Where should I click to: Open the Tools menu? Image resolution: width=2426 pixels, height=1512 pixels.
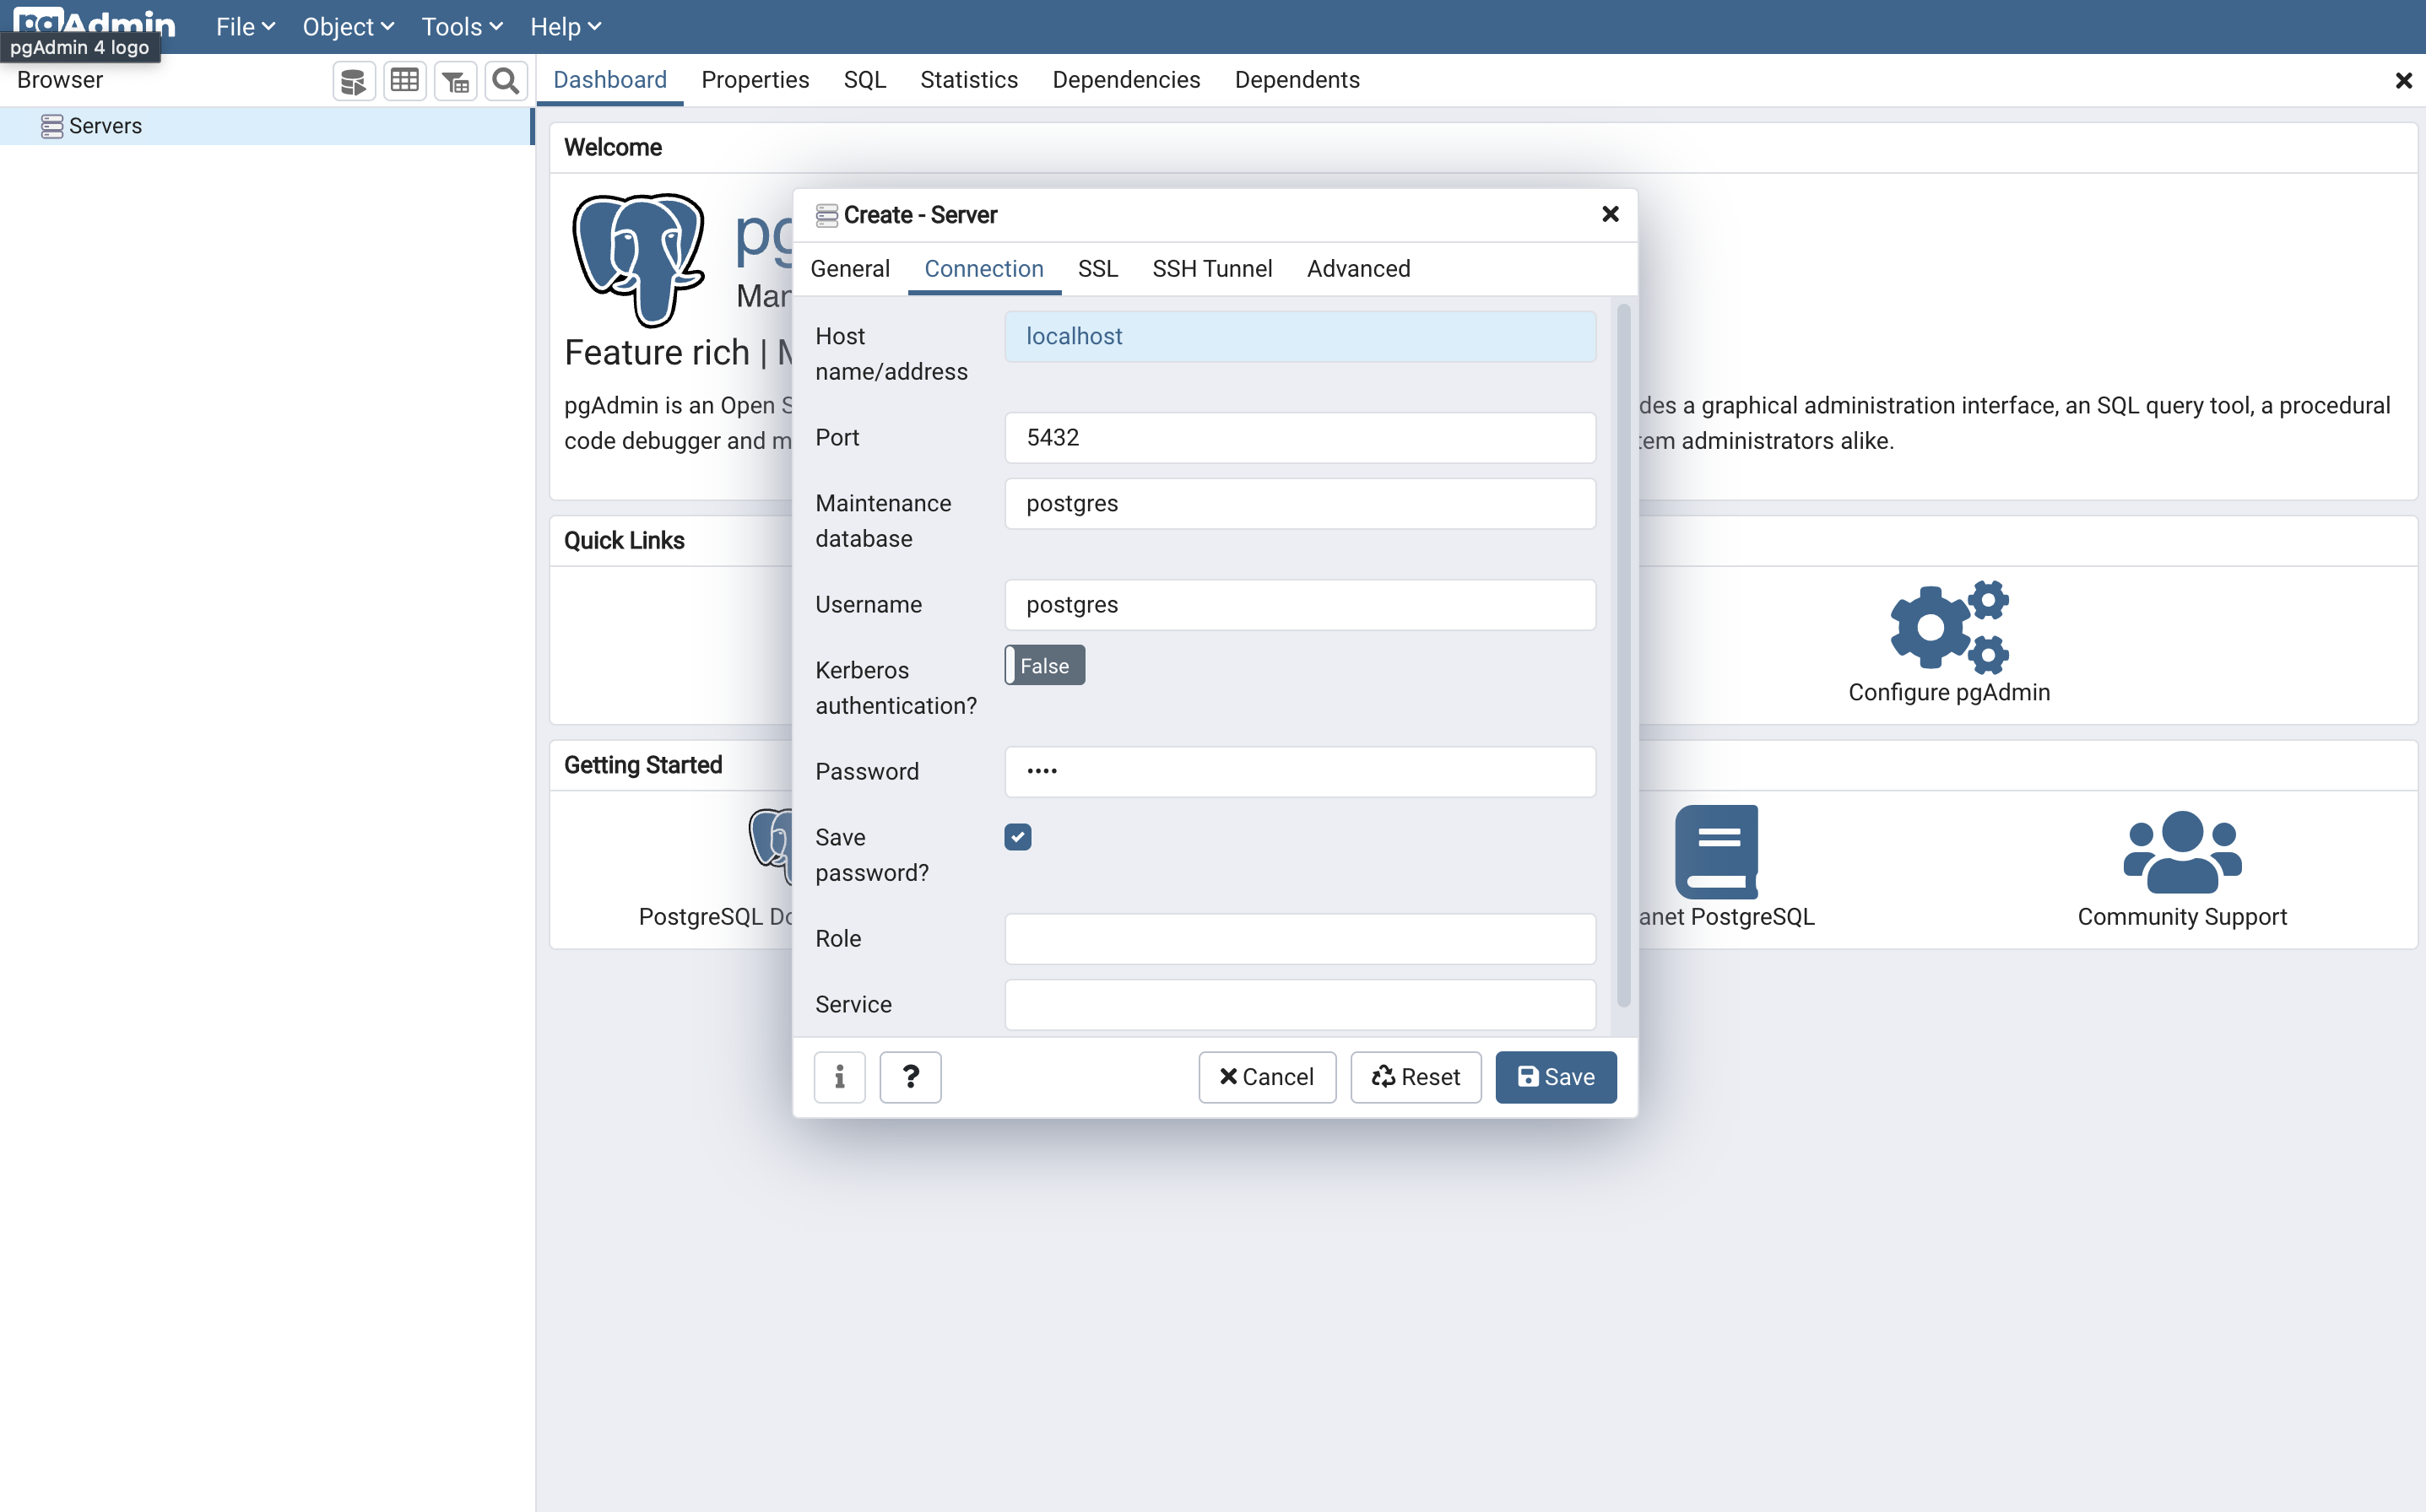pyautogui.click(x=461, y=27)
